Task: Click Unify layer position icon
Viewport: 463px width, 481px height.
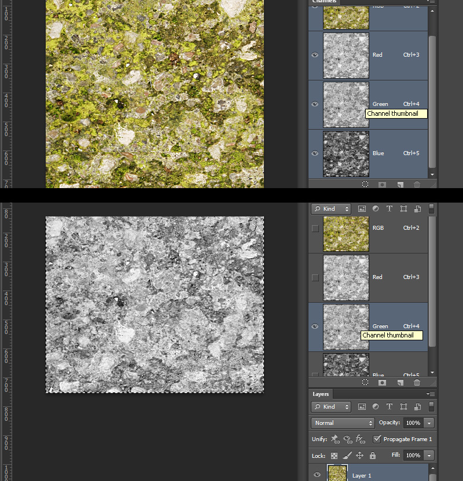Action: [x=335, y=439]
